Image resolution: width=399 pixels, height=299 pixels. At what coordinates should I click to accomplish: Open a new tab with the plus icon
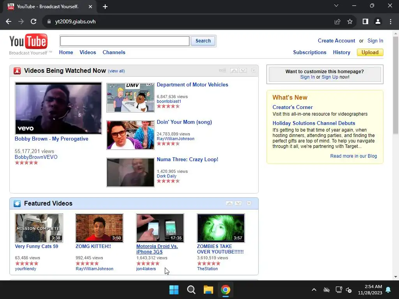point(105,7)
